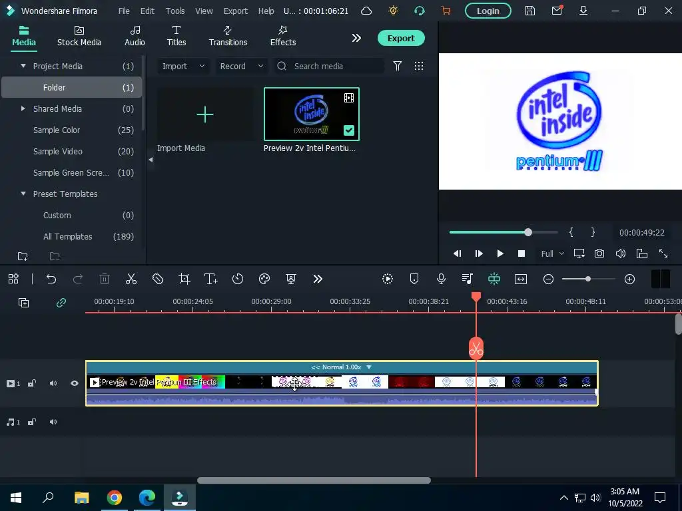Viewport: 682px width, 511px height.
Task: Click the filter media icon
Action: pos(398,66)
